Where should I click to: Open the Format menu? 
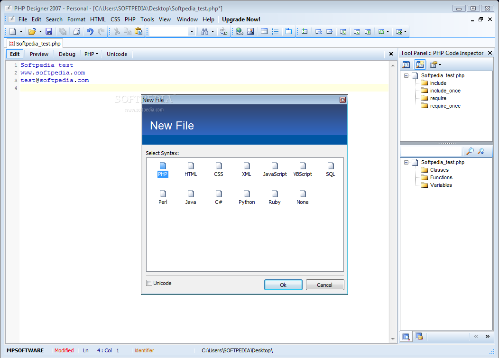[x=76, y=19]
